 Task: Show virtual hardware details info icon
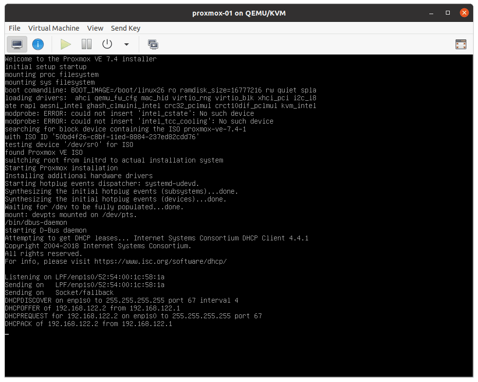[38, 44]
